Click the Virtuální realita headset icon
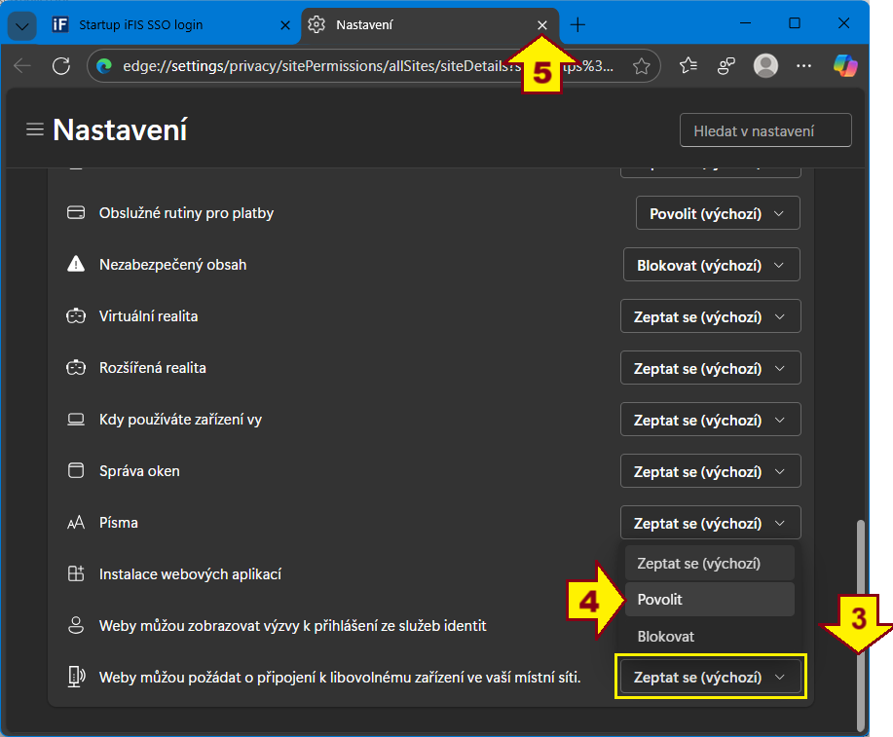This screenshot has width=893, height=737. coord(76,316)
